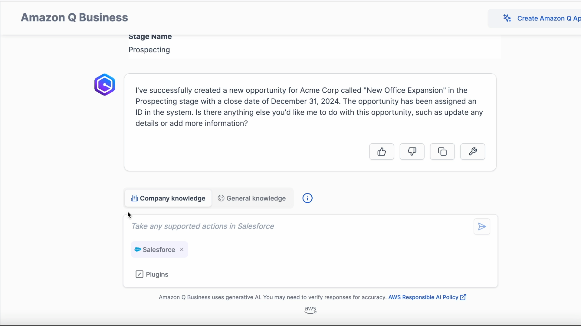Click the Amazon Q hexagon avatar
The image size is (581, 326).
(105, 85)
